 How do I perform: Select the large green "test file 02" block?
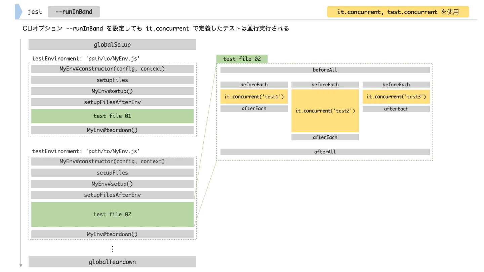(112, 214)
